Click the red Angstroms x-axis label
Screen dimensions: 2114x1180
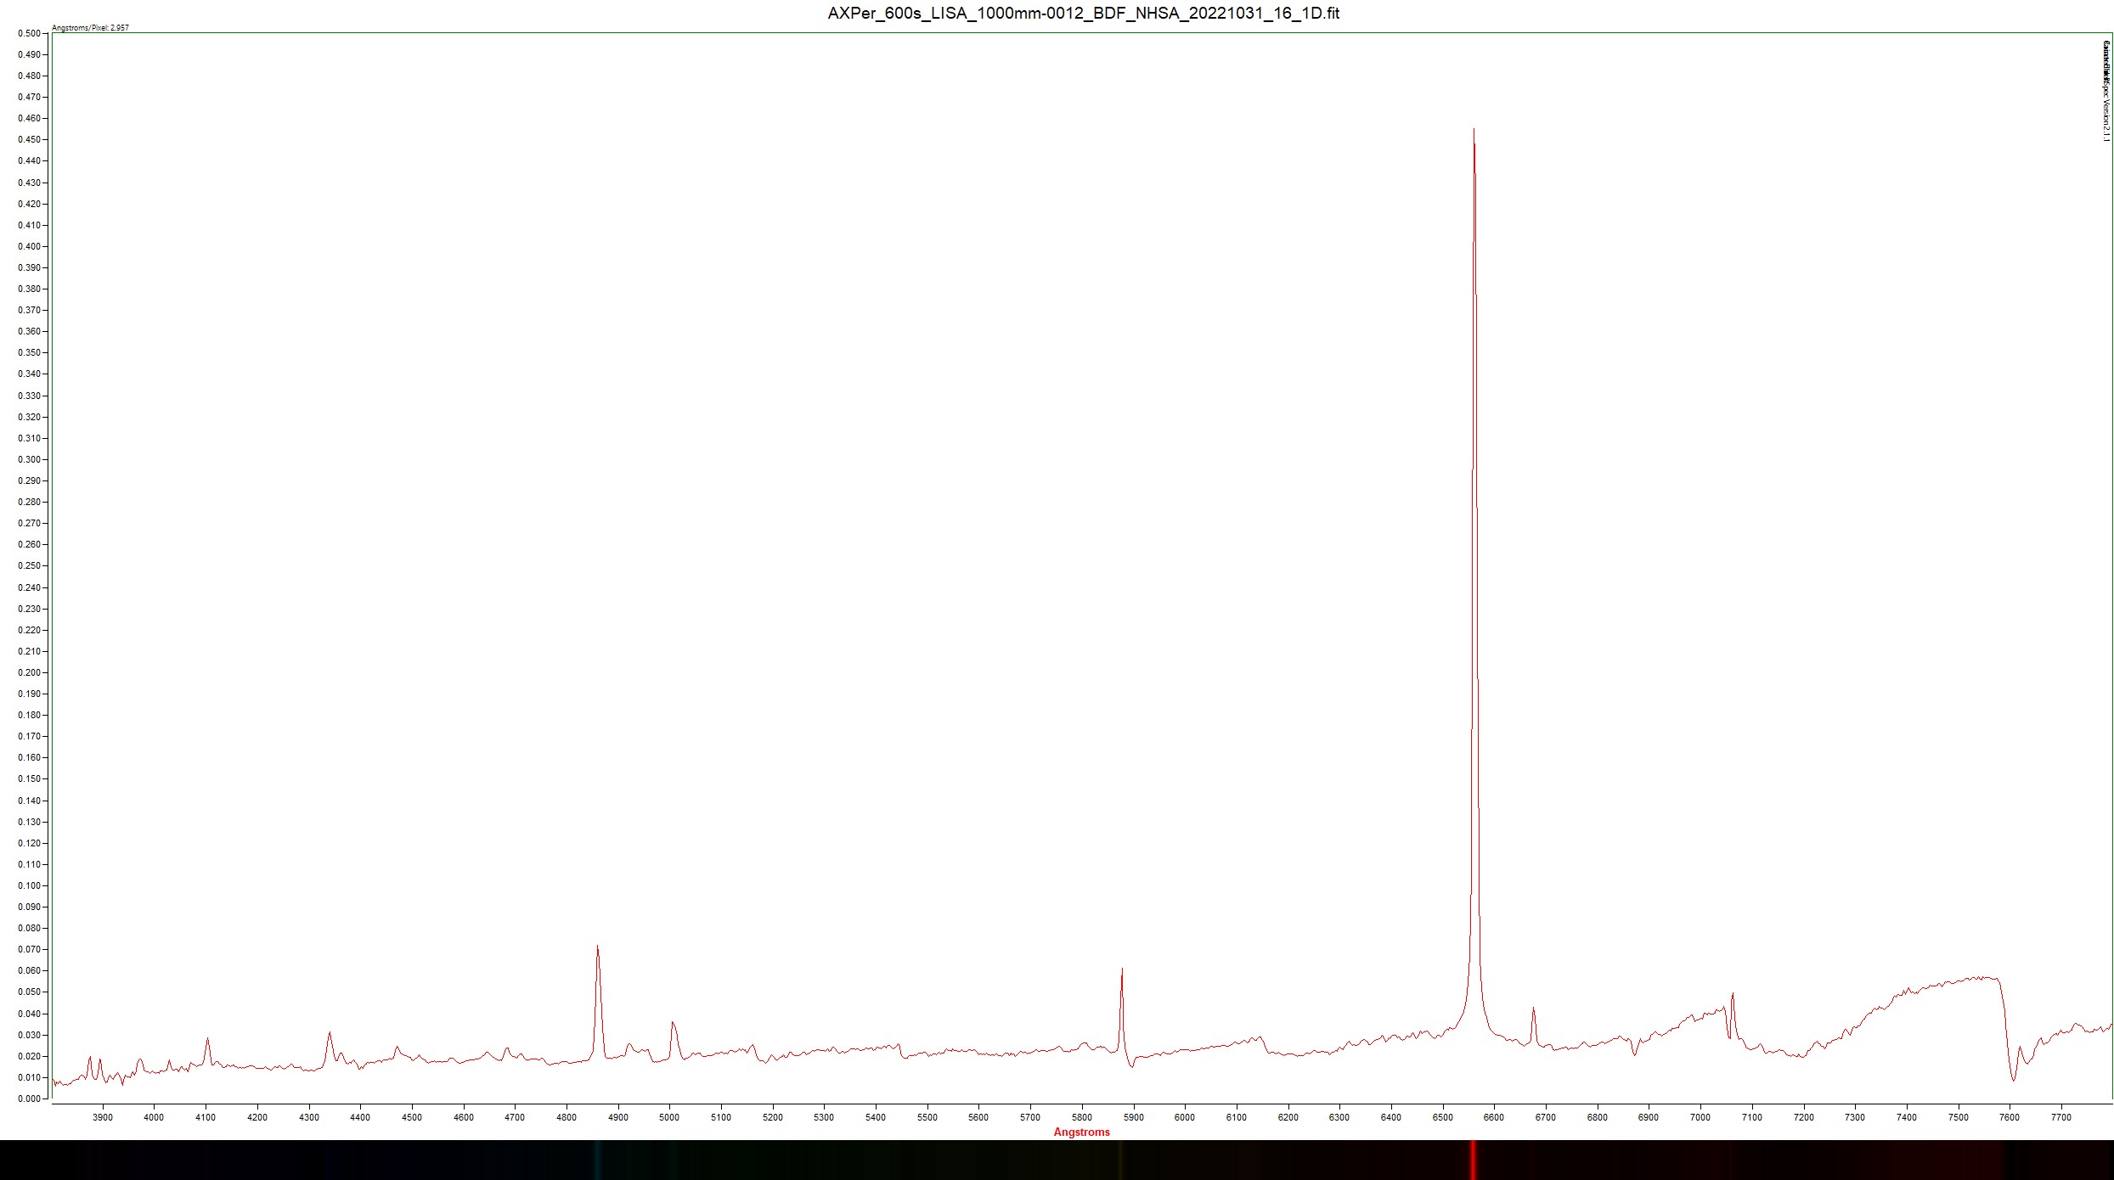click(1081, 1132)
